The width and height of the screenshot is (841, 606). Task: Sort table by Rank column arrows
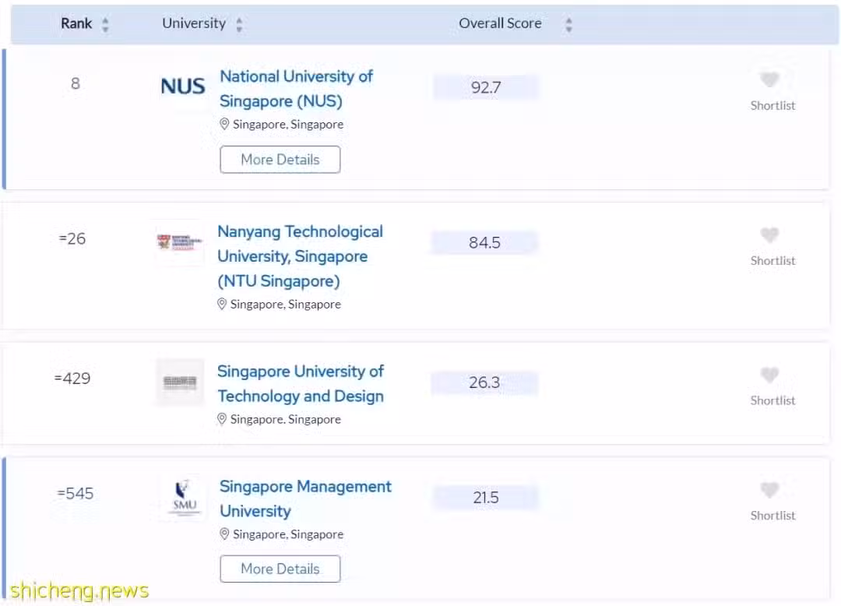105,24
